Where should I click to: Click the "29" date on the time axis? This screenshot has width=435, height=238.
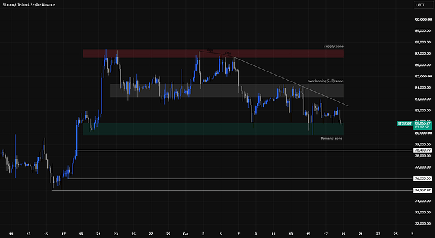coord(168,234)
